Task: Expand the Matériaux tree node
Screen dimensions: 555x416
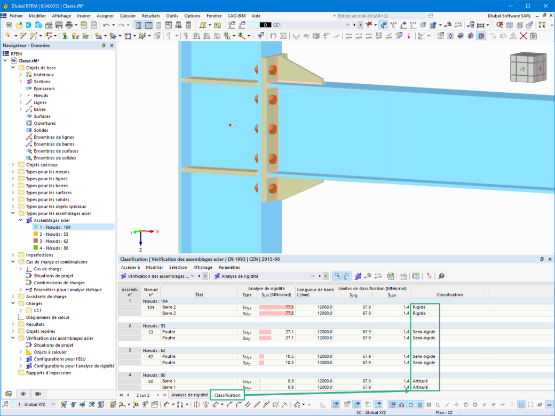Action: click(20, 75)
